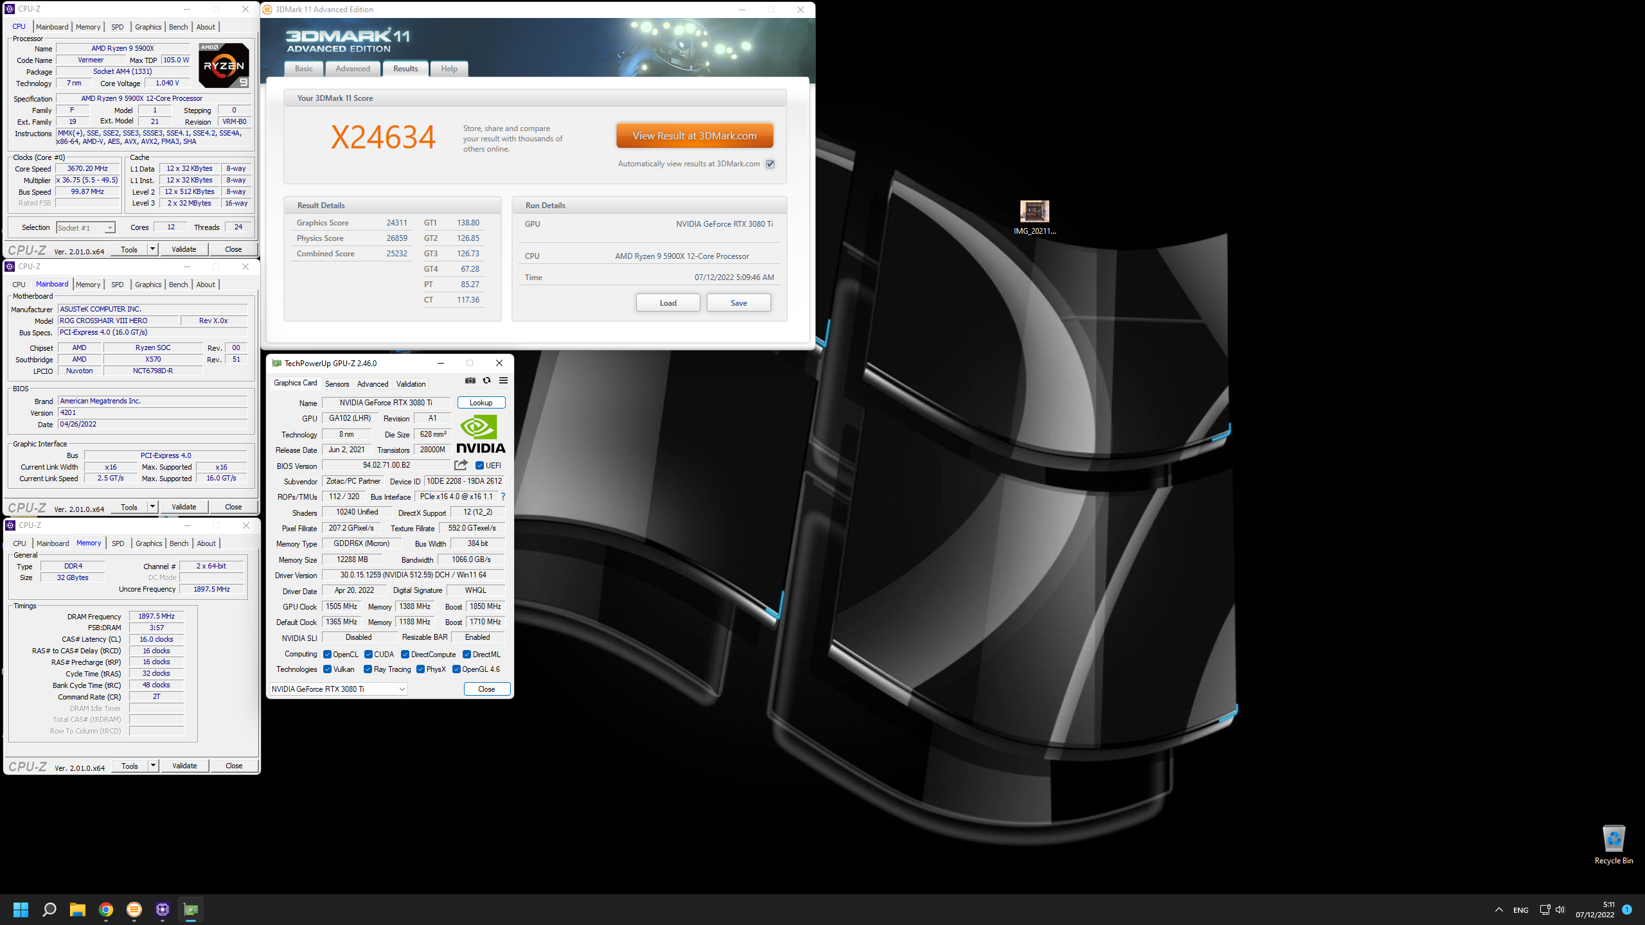This screenshot has width=1645, height=925.
Task: Share BIOS with the export arrow icon
Action: click(461, 465)
